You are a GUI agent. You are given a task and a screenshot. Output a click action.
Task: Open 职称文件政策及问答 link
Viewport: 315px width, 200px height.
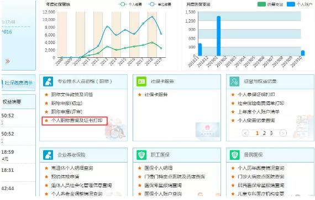(x=72, y=95)
